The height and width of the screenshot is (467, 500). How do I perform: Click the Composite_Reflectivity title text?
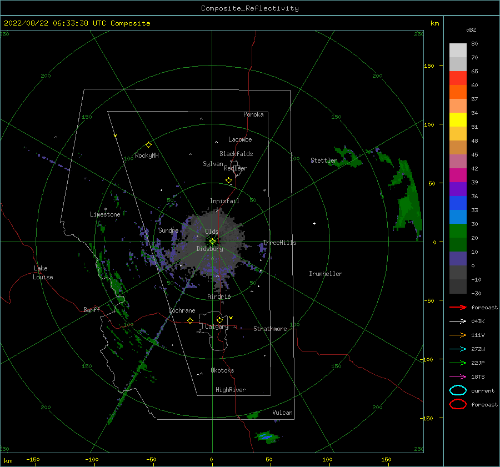[250, 8]
